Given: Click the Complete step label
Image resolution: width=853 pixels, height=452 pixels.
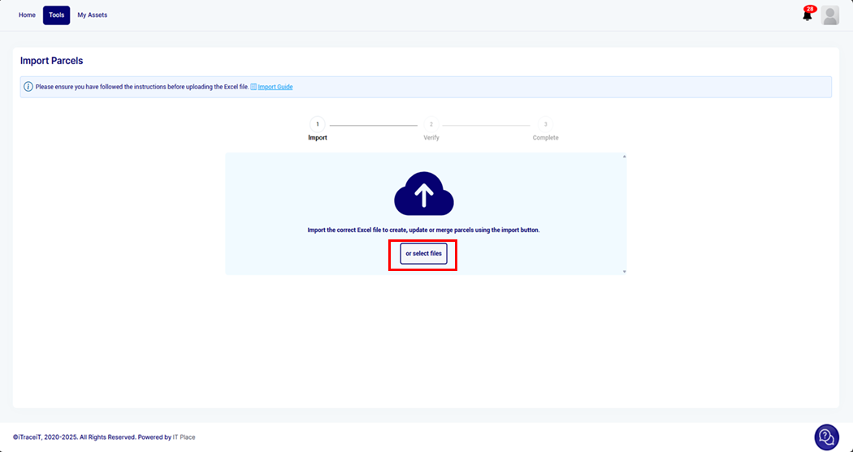Looking at the screenshot, I should point(545,138).
